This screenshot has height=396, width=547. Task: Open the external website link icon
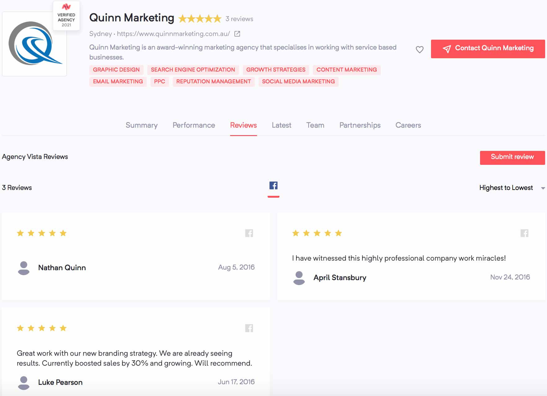[x=237, y=34]
